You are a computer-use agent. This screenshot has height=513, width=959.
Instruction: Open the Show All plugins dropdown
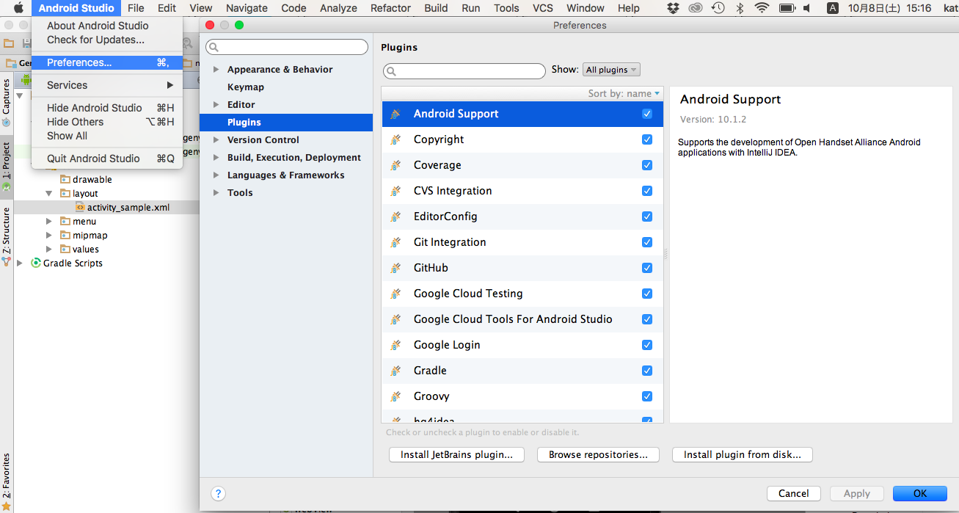[x=611, y=70]
